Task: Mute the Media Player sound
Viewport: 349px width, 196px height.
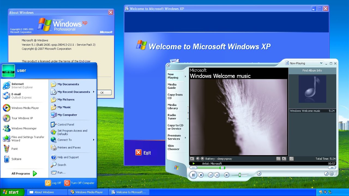Action: (x=227, y=175)
